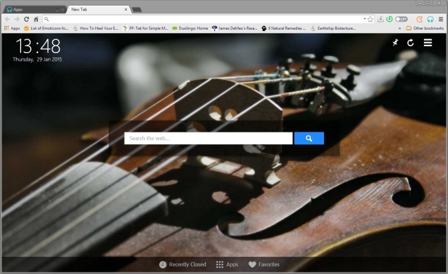Open the hamburger settings menu on the page
This screenshot has height=274, width=448.
(428, 43)
